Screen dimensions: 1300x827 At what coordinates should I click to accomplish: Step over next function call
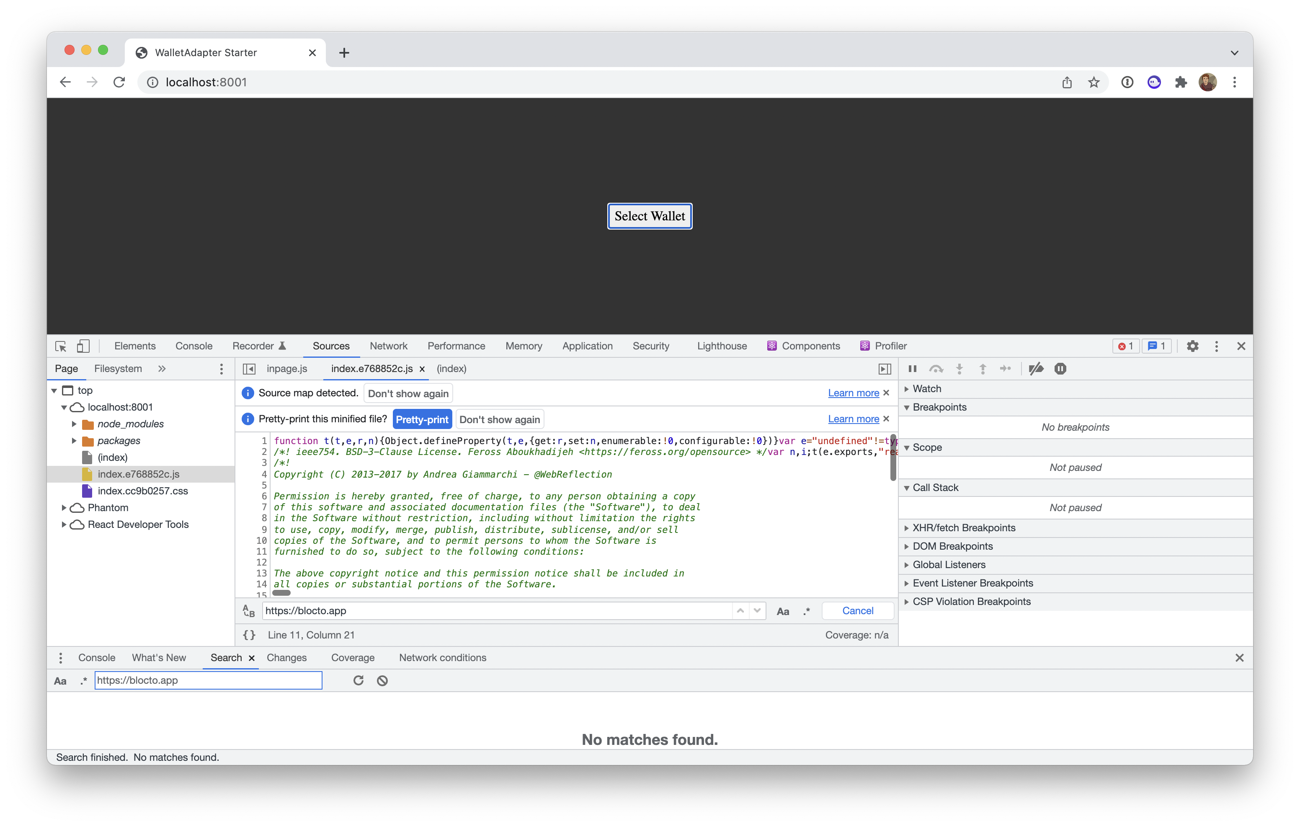coord(936,369)
